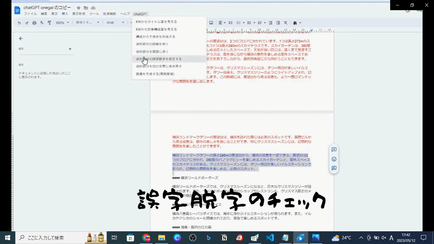
Task: Open Task View on the taskbar
Action: (x=115, y=238)
